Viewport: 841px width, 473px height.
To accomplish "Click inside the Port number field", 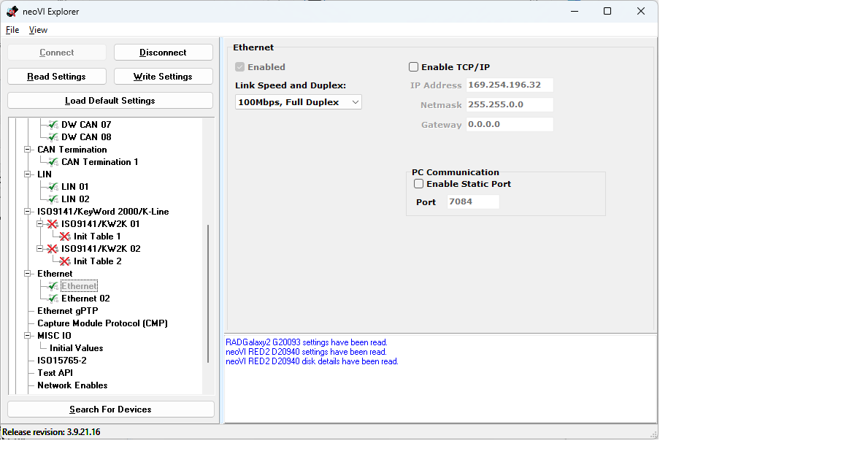I will coord(472,201).
